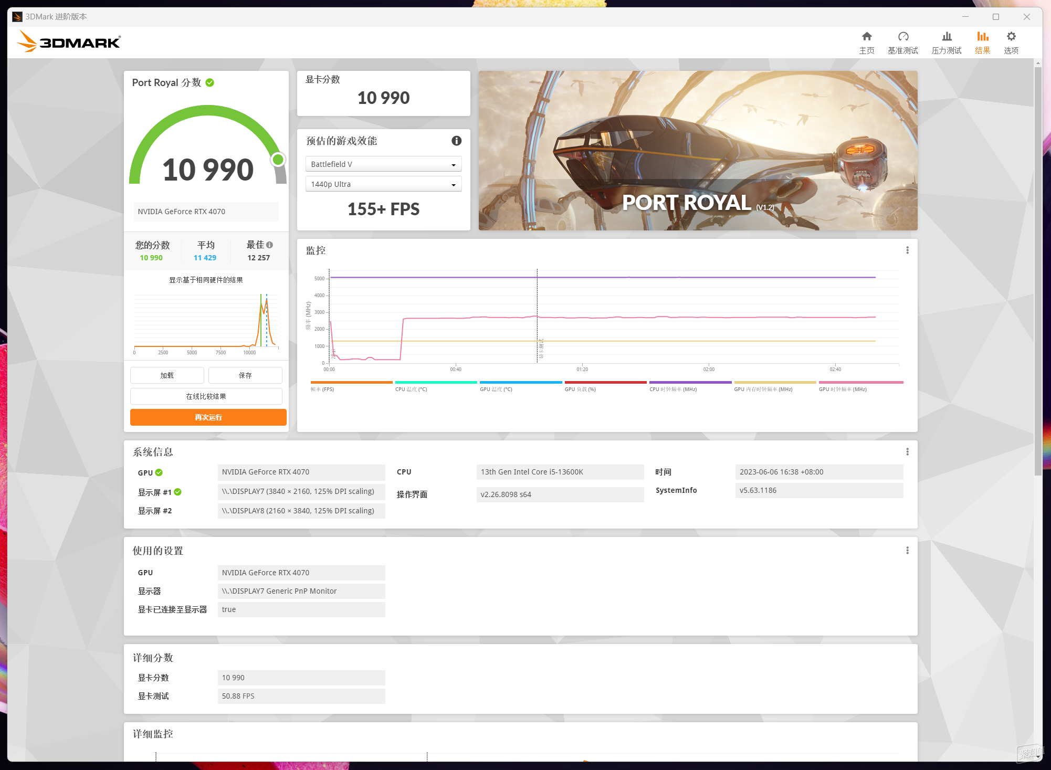
Task: Click the 显示基于相同硬件的结果 label
Action: pos(206,280)
